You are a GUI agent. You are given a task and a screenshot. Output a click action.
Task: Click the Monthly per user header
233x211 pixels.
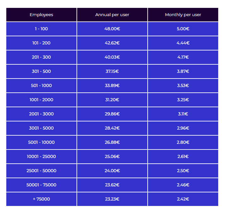pos(183,15)
